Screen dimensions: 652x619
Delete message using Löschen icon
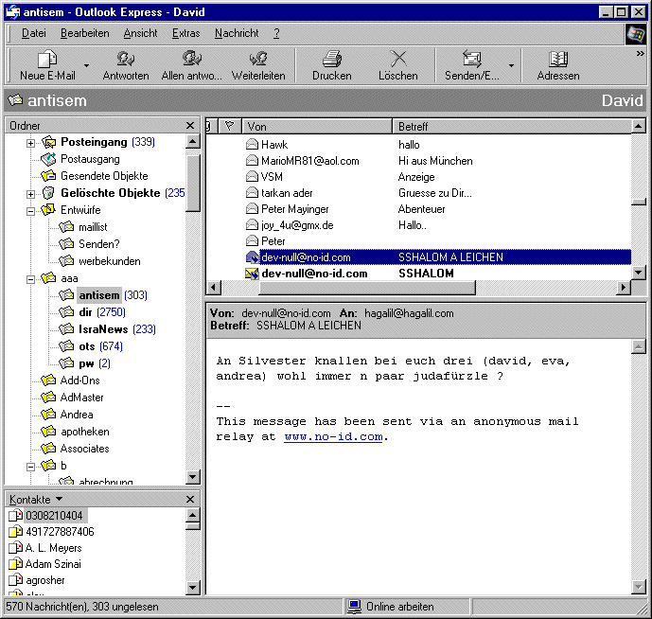pyautogui.click(x=397, y=60)
